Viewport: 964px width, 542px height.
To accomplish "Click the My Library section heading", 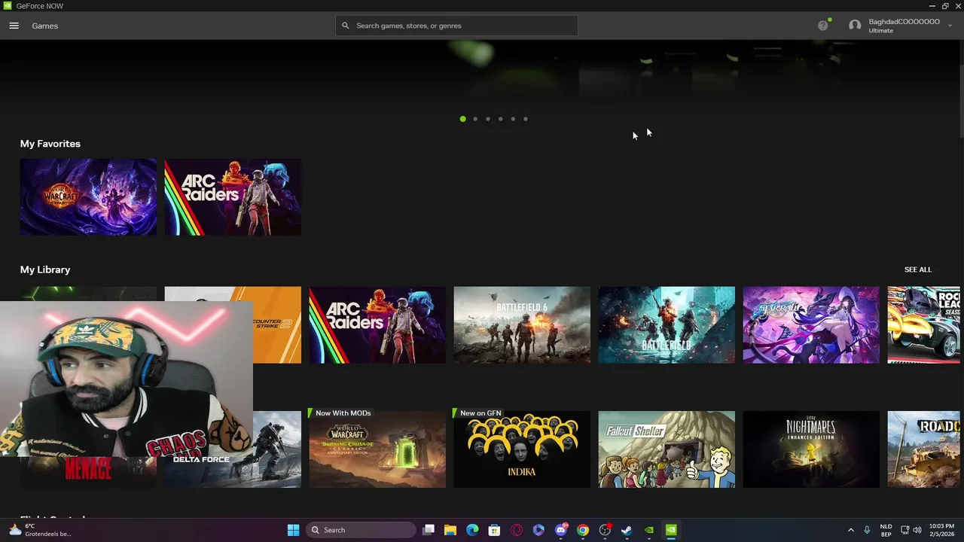I will coord(45,269).
